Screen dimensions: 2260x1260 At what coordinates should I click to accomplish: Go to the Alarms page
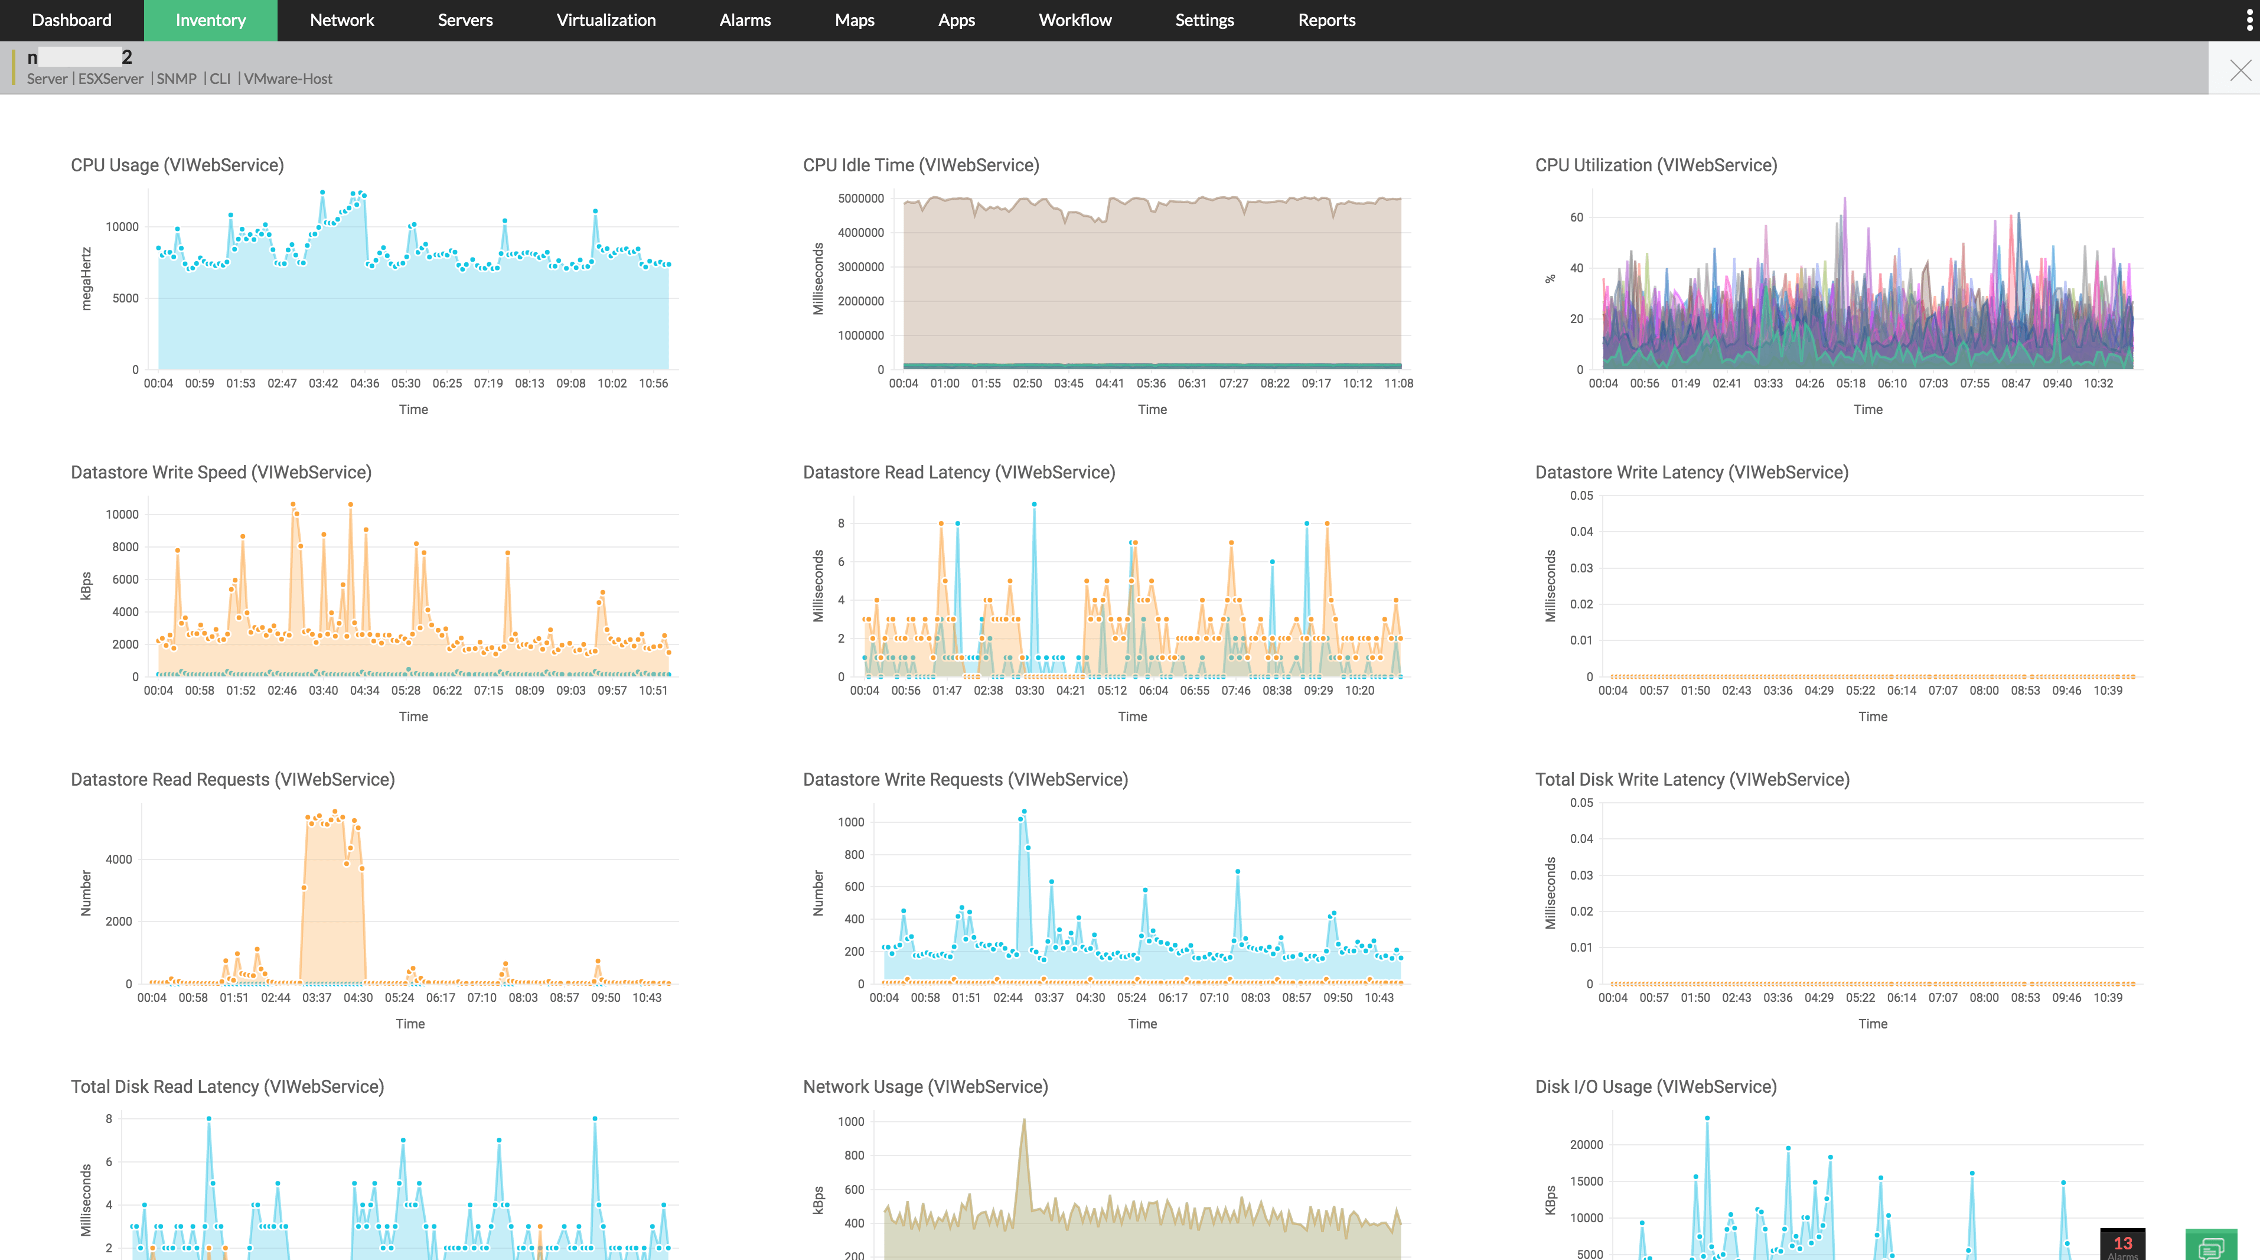tap(744, 19)
